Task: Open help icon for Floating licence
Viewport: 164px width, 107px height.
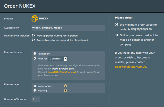Action: (x=66, y=91)
